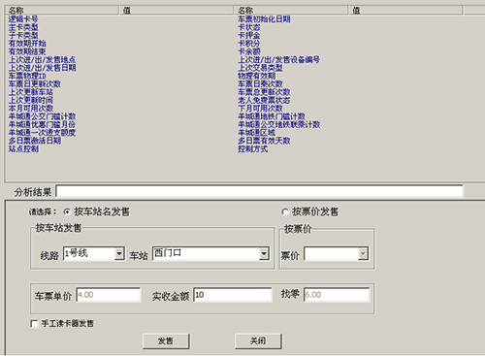This screenshot has height=356, width=485.
Task: Select the 卡积分 row
Action: coord(249,44)
